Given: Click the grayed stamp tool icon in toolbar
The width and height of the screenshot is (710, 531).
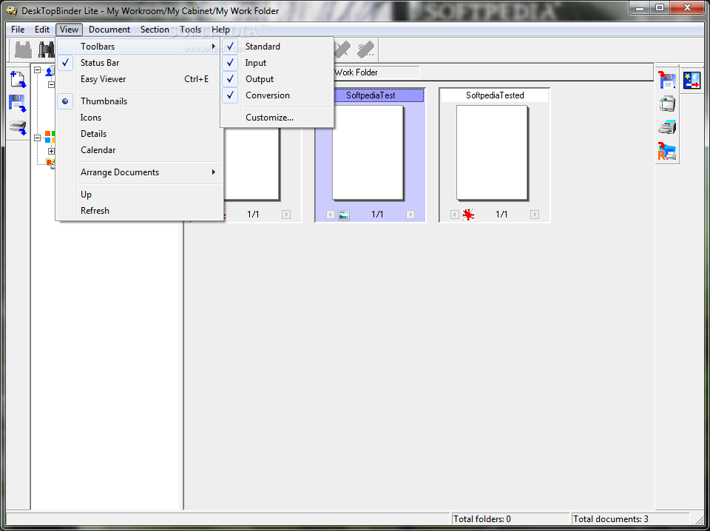Looking at the screenshot, I should pyautogui.click(x=342, y=50).
